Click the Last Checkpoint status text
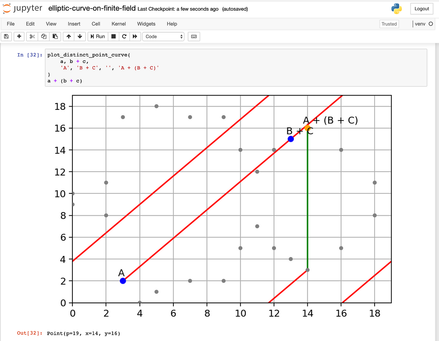The width and height of the screenshot is (439, 341). click(178, 9)
